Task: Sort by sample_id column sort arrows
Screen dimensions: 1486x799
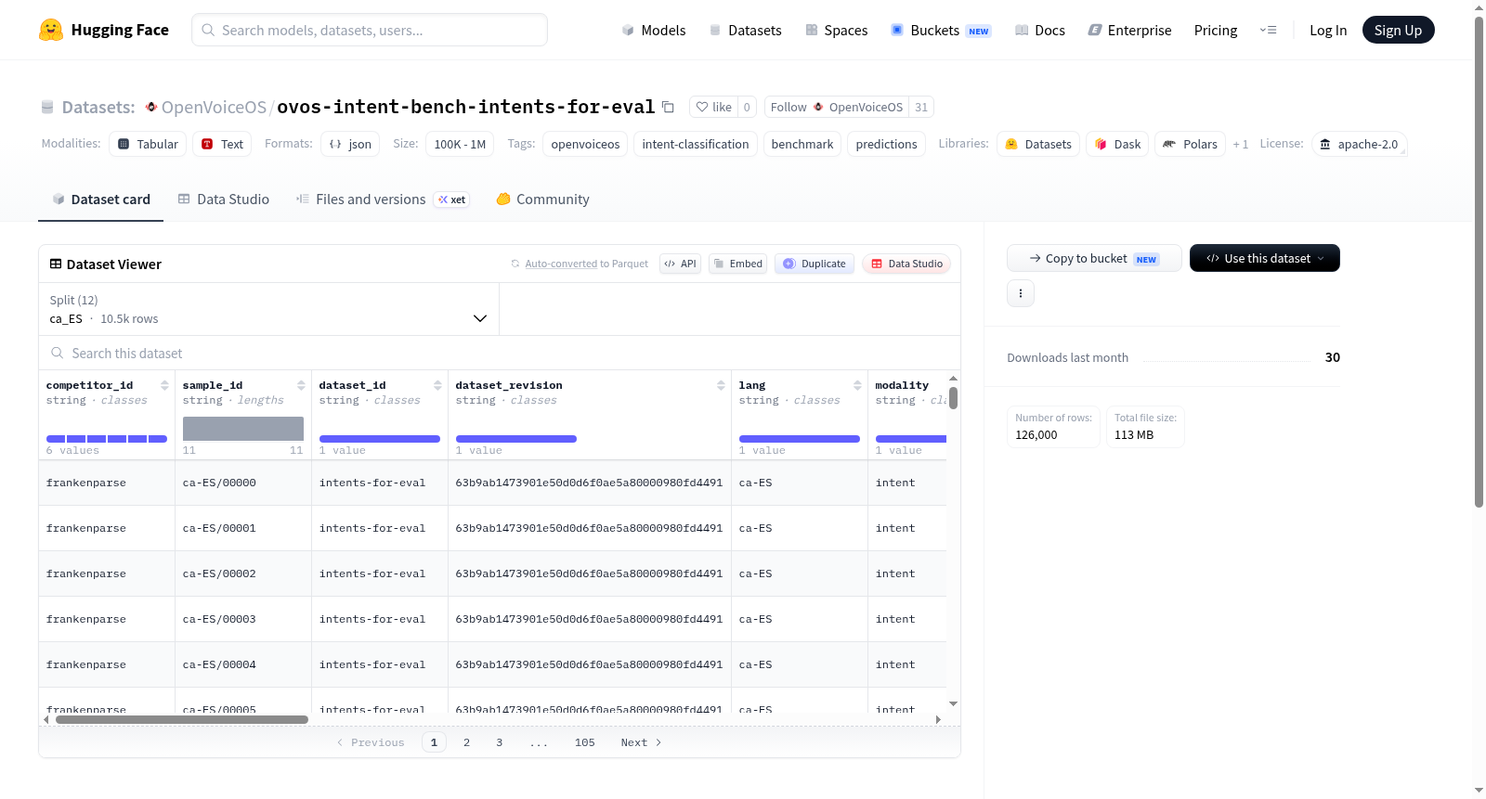Action: tap(301, 385)
